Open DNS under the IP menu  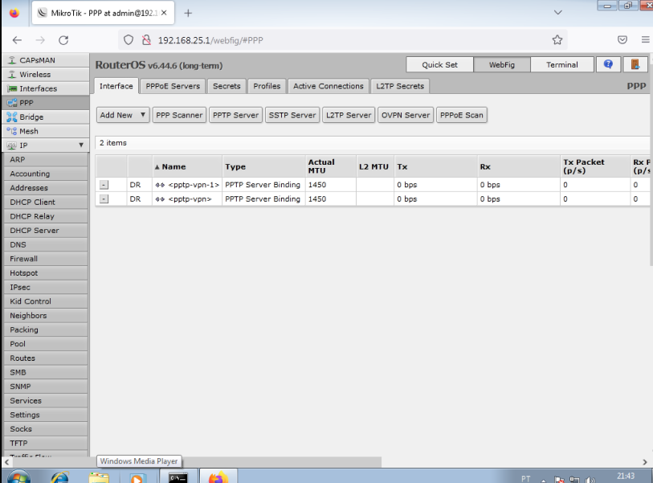(x=46, y=244)
